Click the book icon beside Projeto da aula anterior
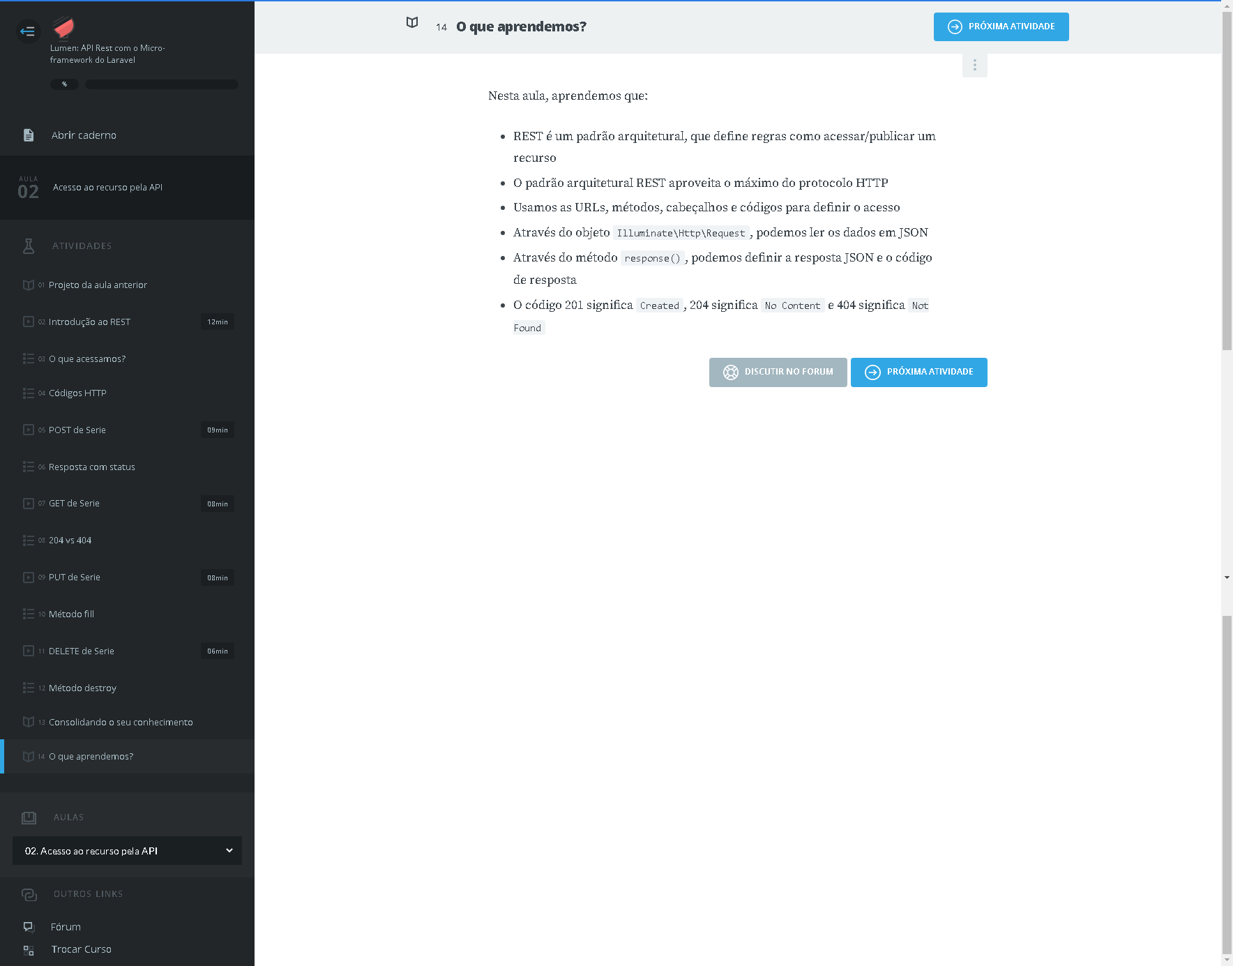The width and height of the screenshot is (1233, 966). [29, 285]
